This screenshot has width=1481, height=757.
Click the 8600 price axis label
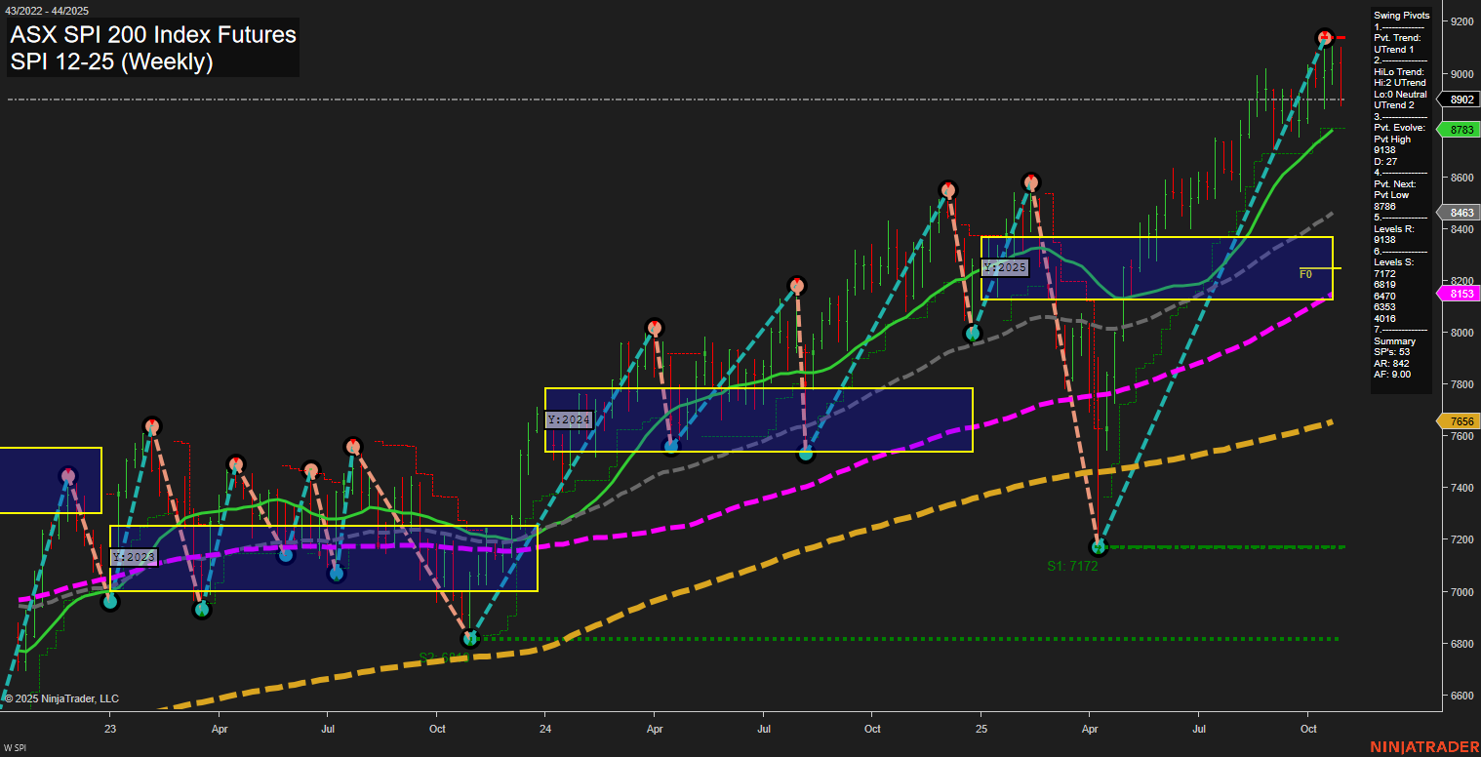tap(1461, 178)
